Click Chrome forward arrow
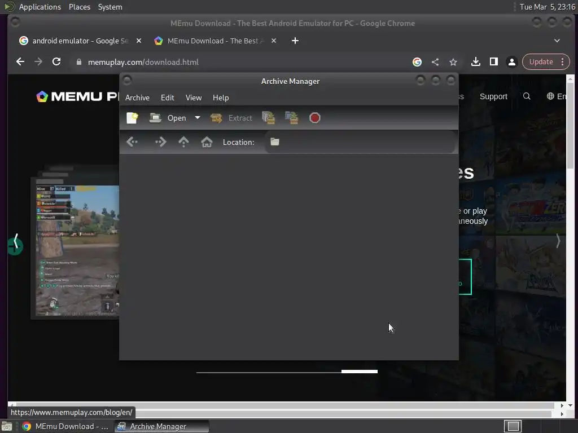Image resolution: width=578 pixels, height=433 pixels. click(38, 62)
